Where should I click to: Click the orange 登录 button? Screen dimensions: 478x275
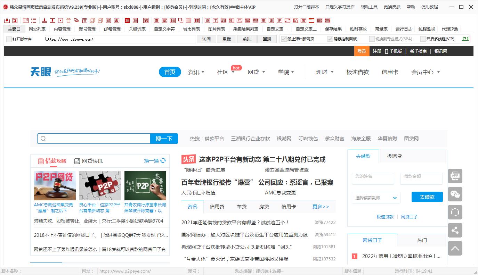[x=362, y=51]
